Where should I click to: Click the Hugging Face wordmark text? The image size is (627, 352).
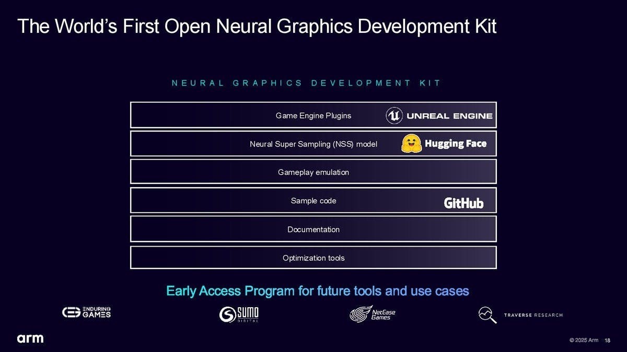pos(456,144)
